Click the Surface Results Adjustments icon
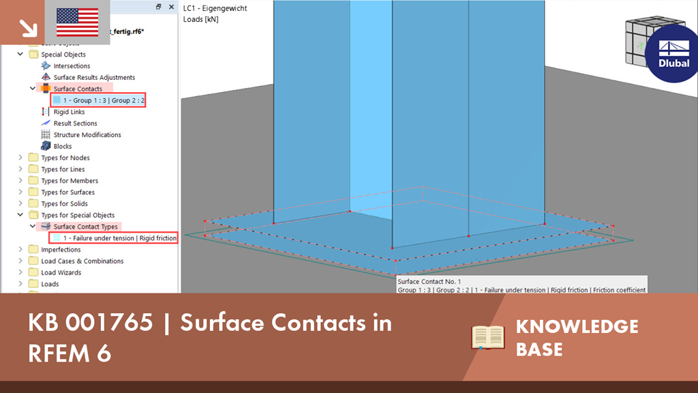 [x=46, y=77]
